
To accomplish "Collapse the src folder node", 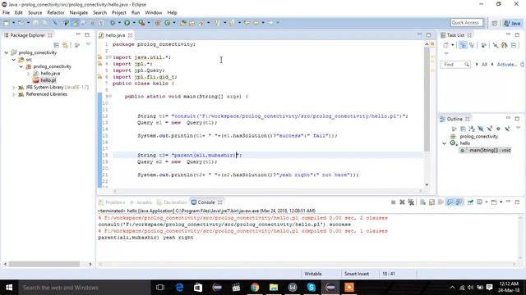I will click(x=14, y=60).
